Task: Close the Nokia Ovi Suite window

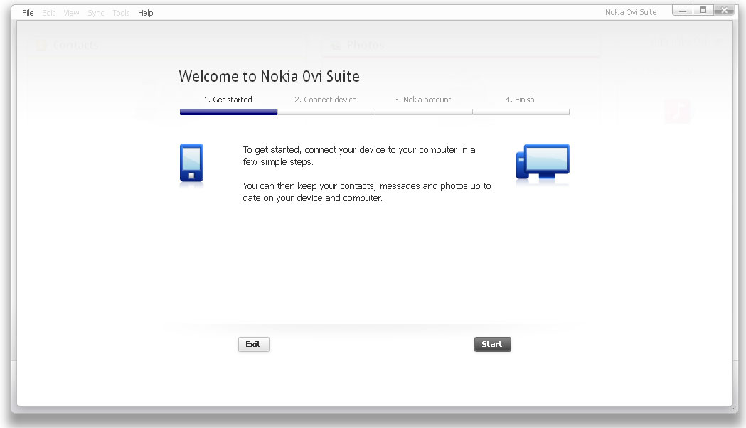Action: (x=724, y=10)
